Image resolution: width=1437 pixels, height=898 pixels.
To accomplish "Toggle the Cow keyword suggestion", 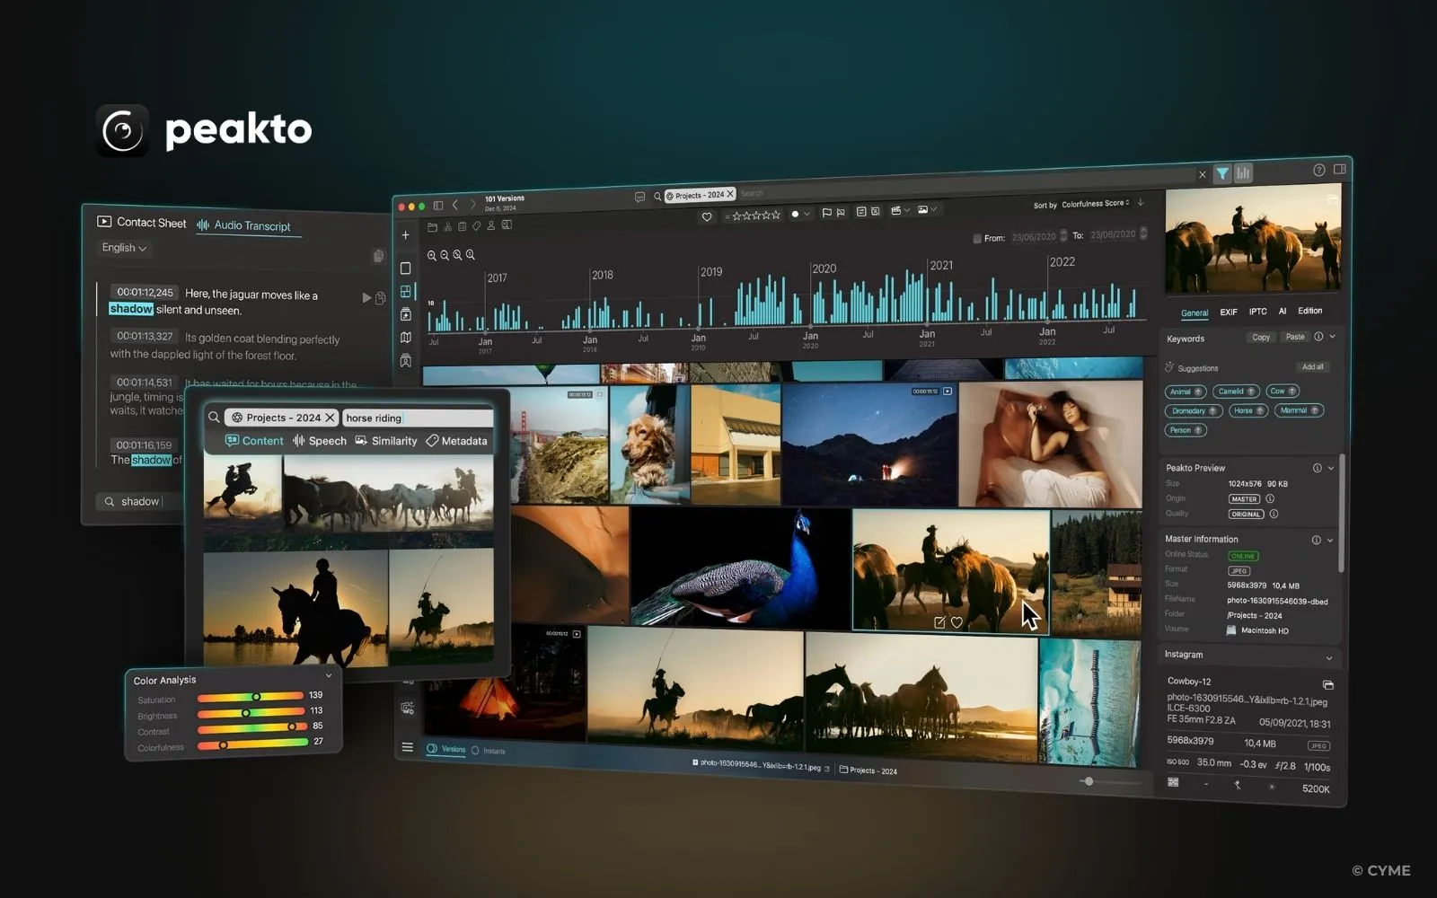I will 1283,391.
